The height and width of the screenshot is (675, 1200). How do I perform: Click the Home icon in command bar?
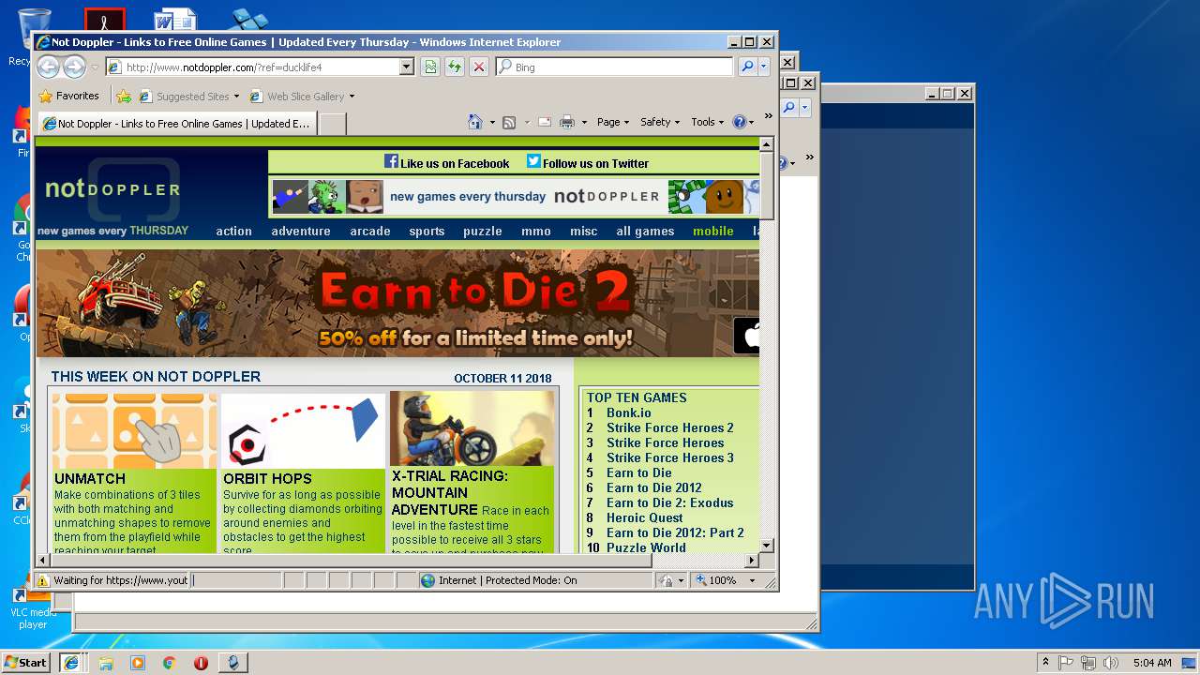tap(475, 122)
